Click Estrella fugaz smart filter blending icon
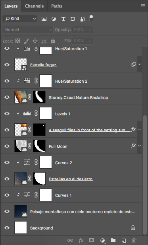The height and width of the screenshot is (245, 148). tap(133, 64)
